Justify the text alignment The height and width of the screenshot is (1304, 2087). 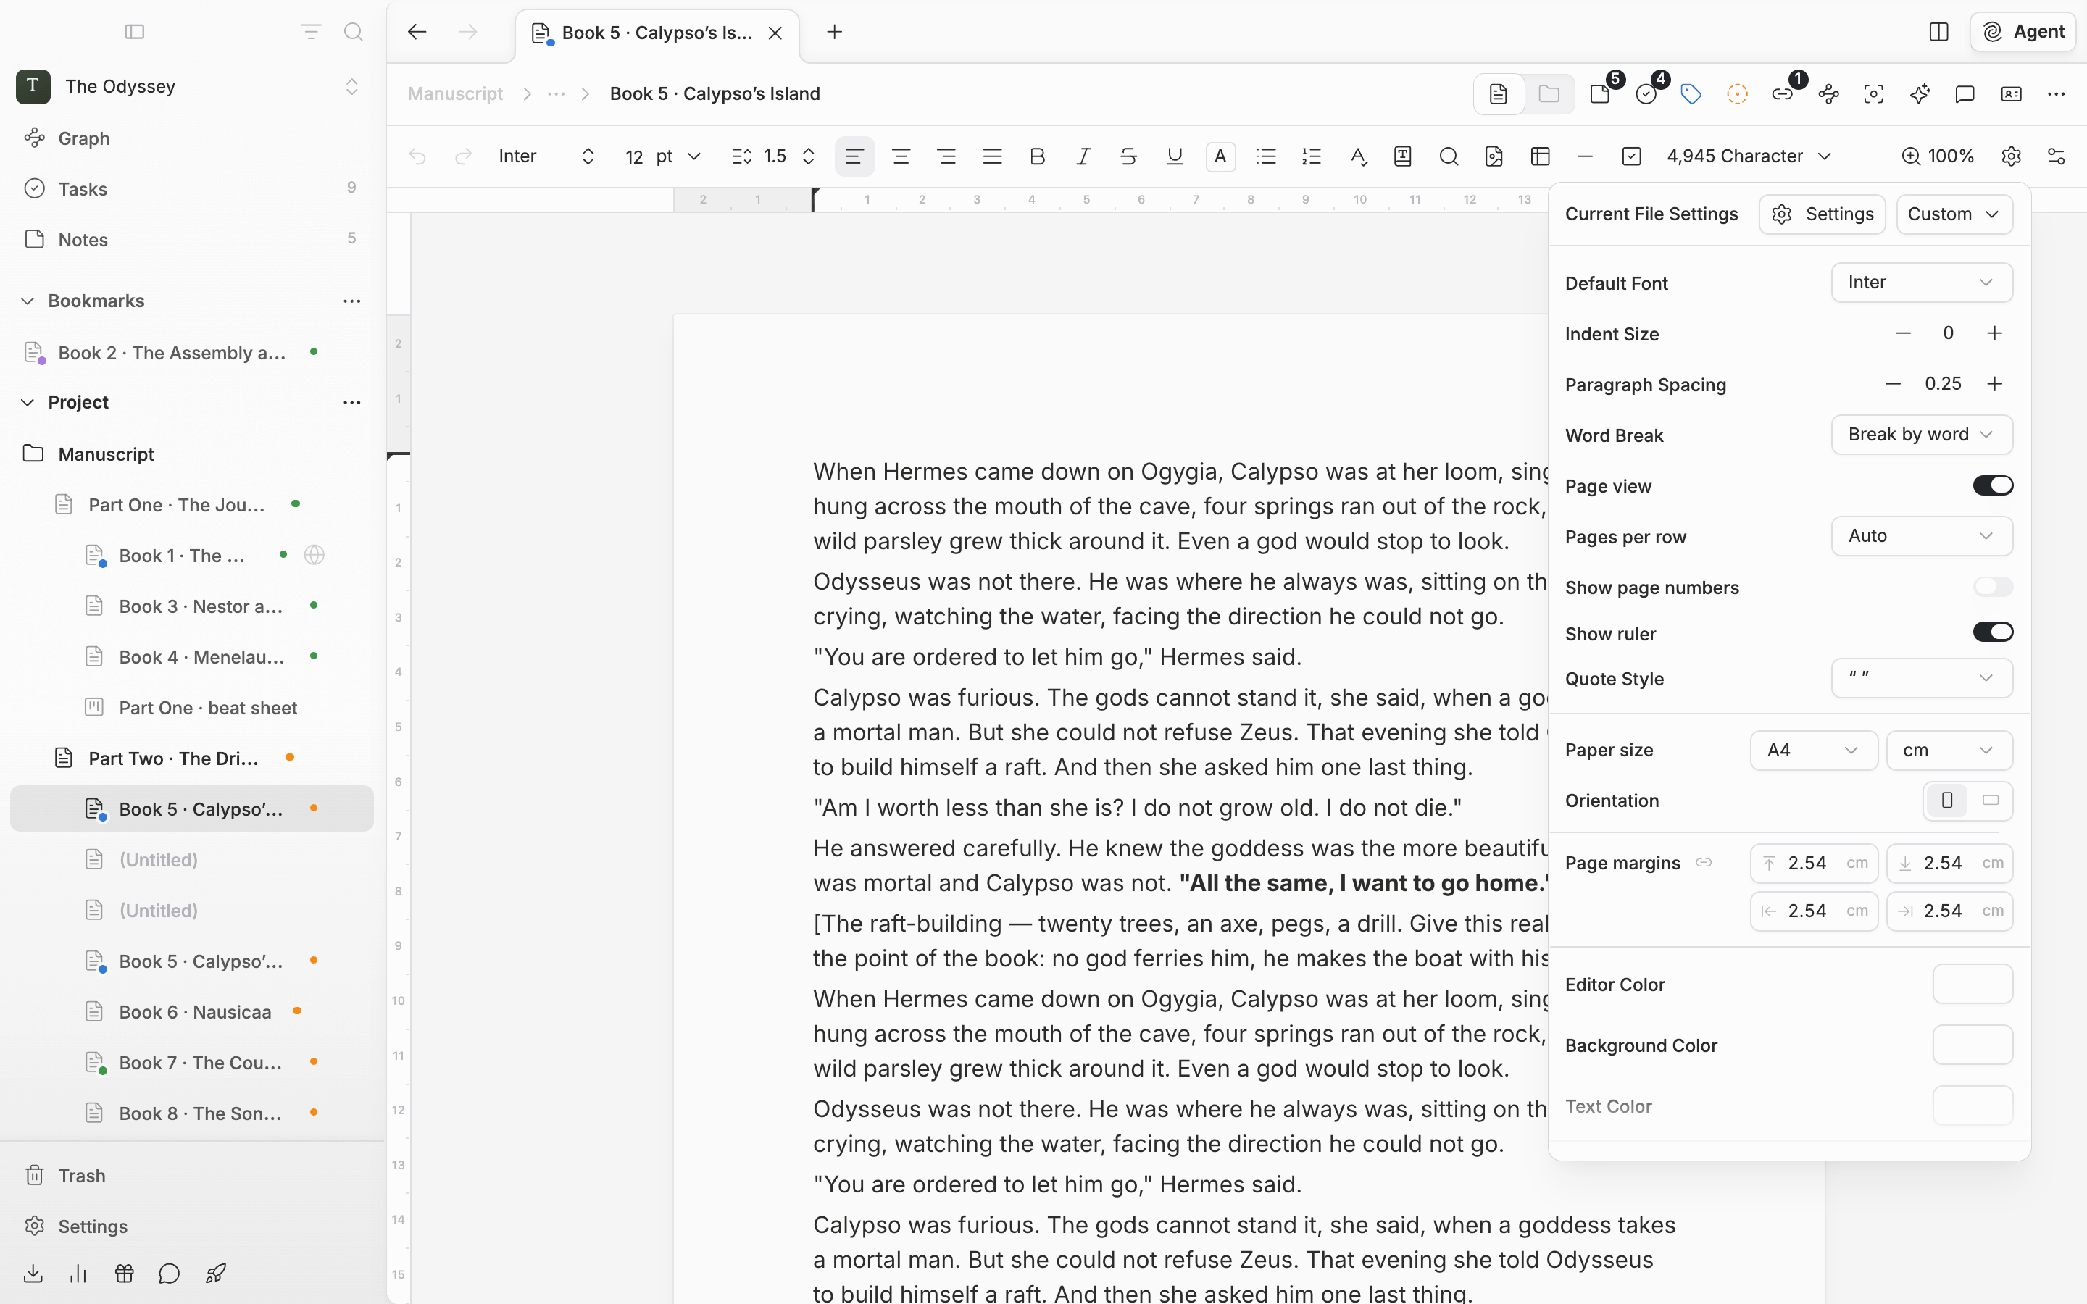click(993, 156)
